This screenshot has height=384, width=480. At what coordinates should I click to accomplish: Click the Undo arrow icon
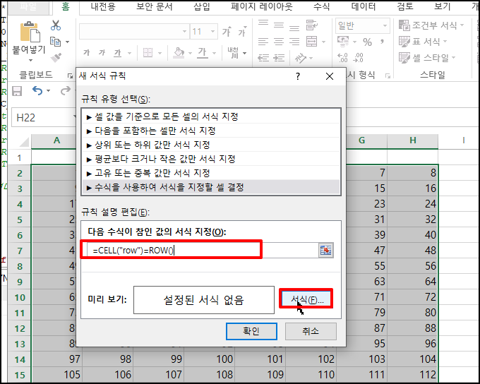[37, 90]
